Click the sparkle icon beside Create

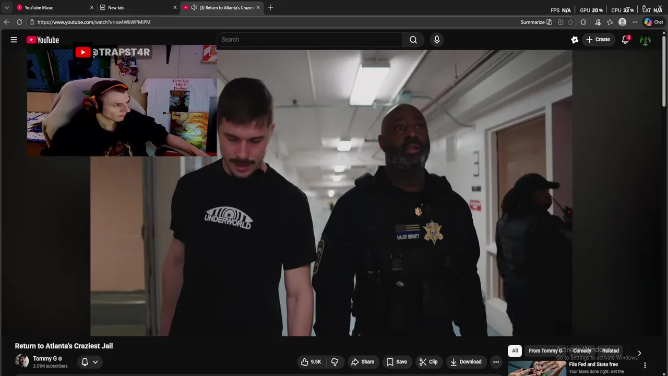[575, 40]
